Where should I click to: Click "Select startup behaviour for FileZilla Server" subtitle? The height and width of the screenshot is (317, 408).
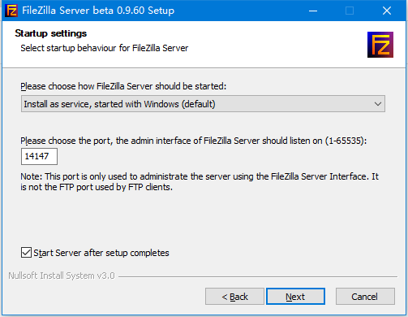coord(105,48)
